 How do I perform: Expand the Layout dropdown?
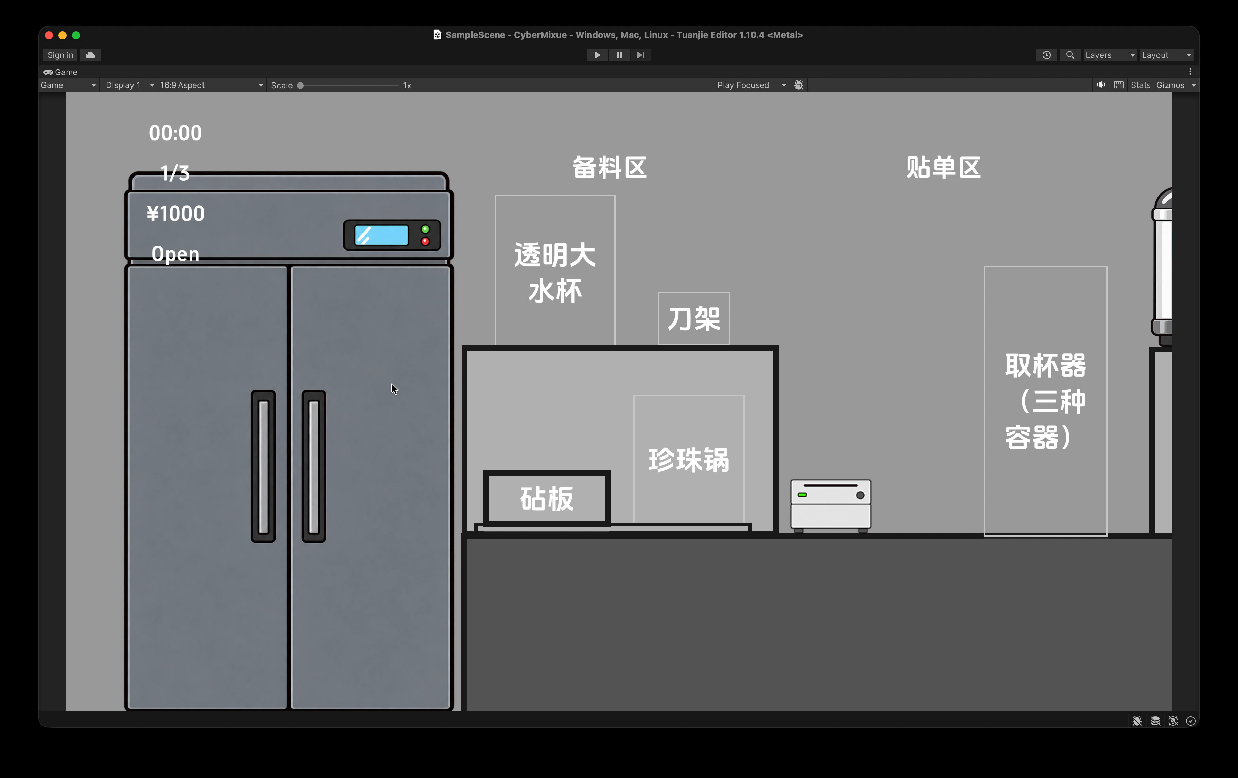[1167, 55]
